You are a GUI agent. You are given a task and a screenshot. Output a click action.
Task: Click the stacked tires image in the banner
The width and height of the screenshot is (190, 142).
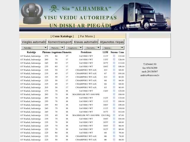[x=32, y=14]
